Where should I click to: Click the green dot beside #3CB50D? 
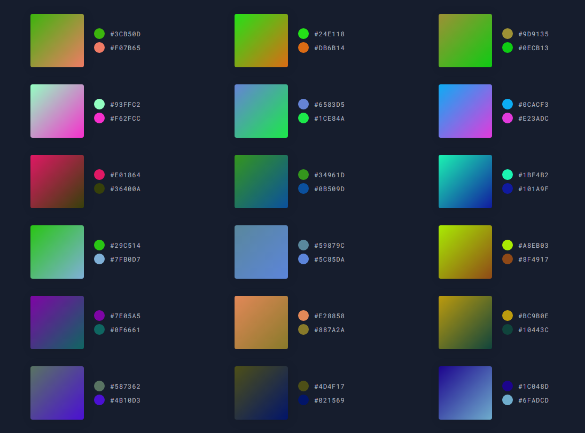click(x=99, y=34)
